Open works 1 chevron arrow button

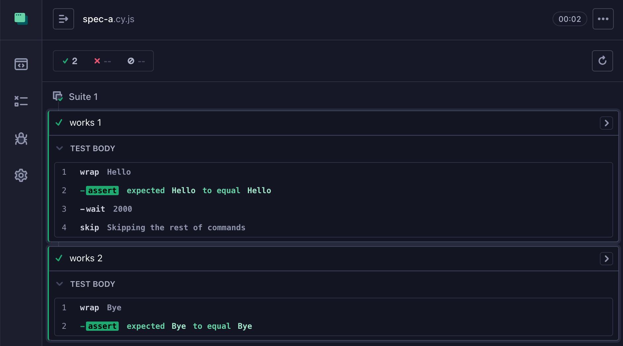606,123
